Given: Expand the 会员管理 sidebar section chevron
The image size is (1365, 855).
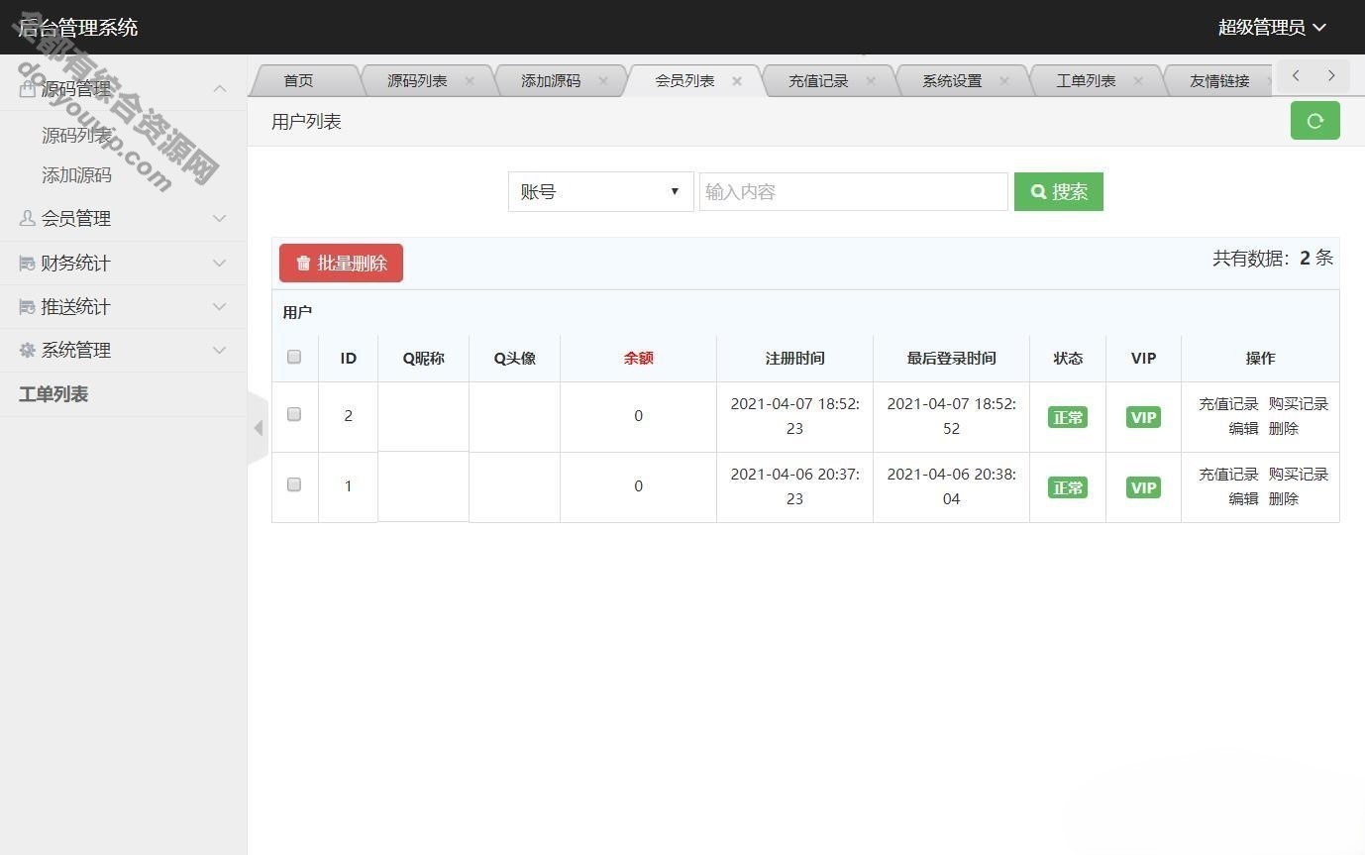Looking at the screenshot, I should coord(220,218).
